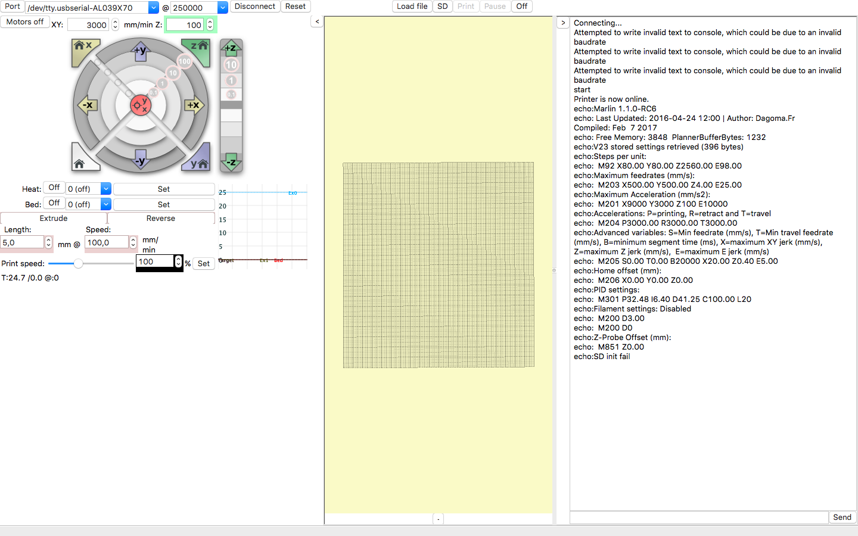Turn off the hotend Heat
This screenshot has height=536, width=858.
tap(54, 188)
